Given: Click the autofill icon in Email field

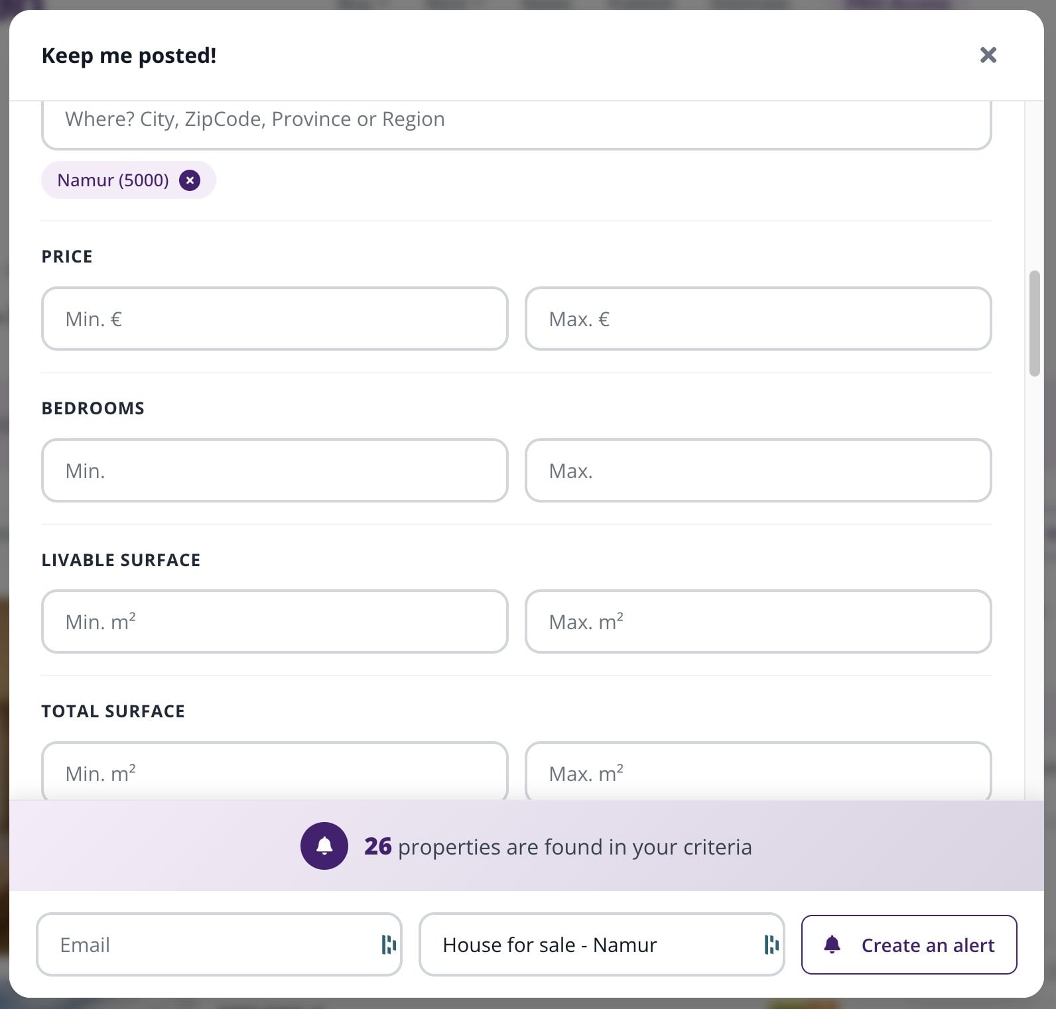Looking at the screenshot, I should pos(389,945).
